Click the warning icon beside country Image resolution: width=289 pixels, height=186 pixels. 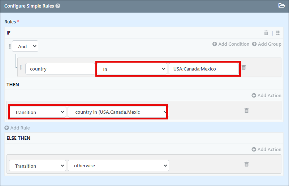coord(21,67)
